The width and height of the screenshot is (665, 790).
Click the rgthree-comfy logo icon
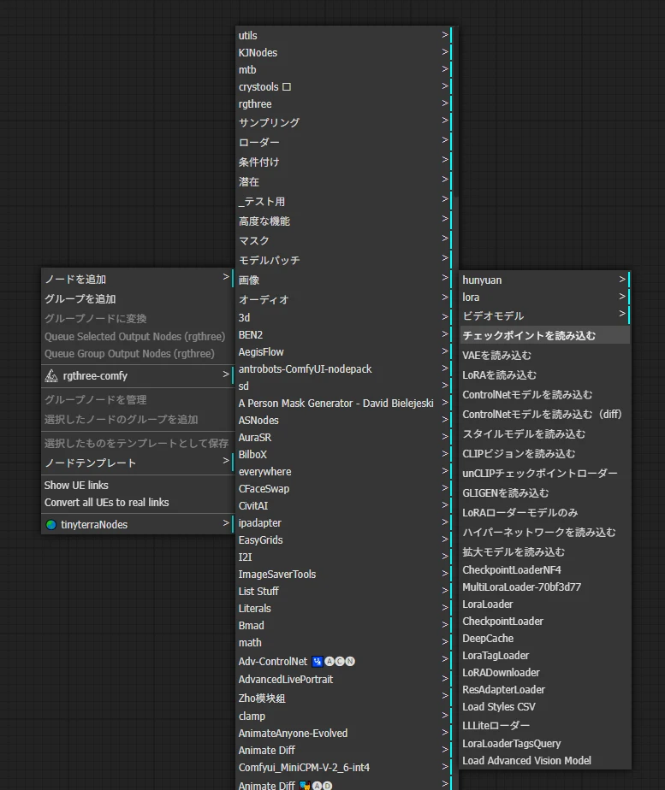[51, 375]
